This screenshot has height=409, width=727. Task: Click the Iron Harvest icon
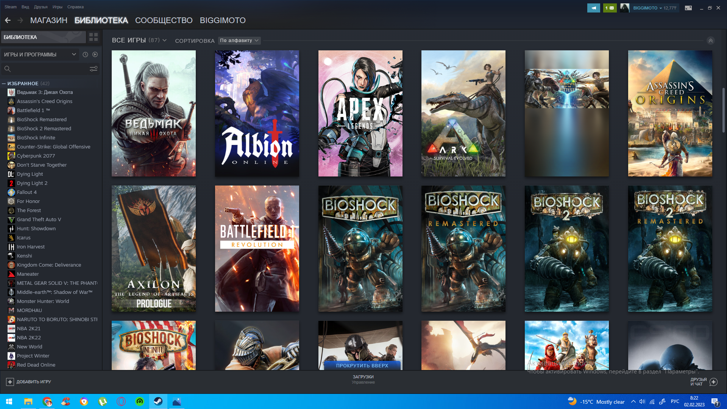(11, 247)
